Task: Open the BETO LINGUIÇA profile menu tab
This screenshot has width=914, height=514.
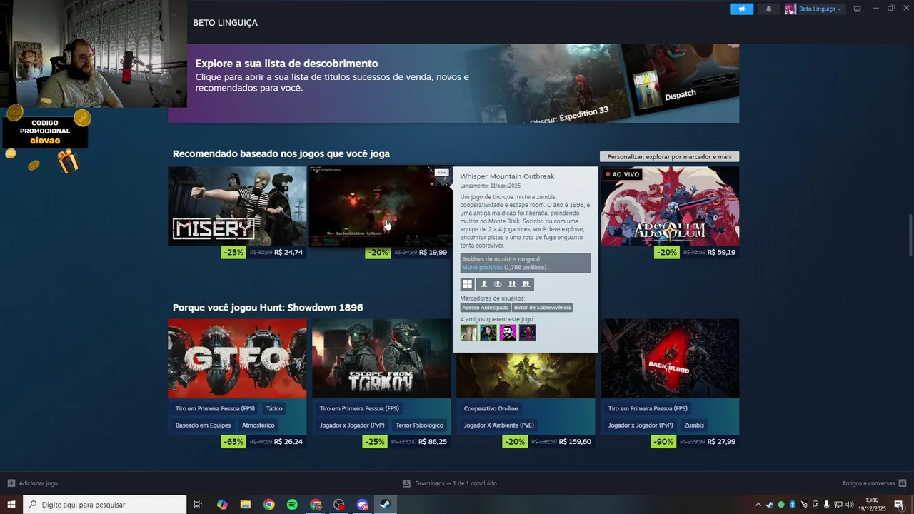Action: coord(225,23)
